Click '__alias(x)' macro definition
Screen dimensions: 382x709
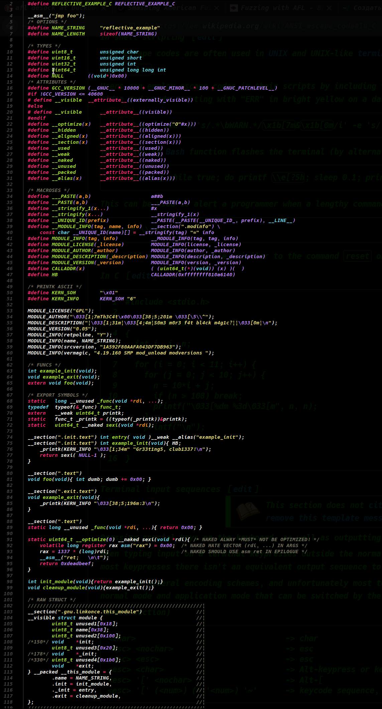click(67, 178)
